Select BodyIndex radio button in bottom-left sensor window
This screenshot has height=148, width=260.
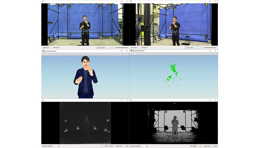tap(115, 146)
